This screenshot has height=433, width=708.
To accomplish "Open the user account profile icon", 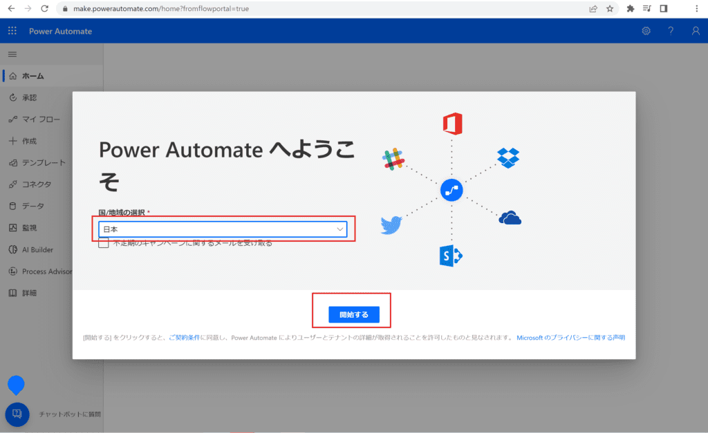I will coord(696,31).
